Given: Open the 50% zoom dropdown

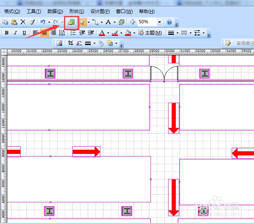Looking at the screenshot, I should (x=159, y=22).
